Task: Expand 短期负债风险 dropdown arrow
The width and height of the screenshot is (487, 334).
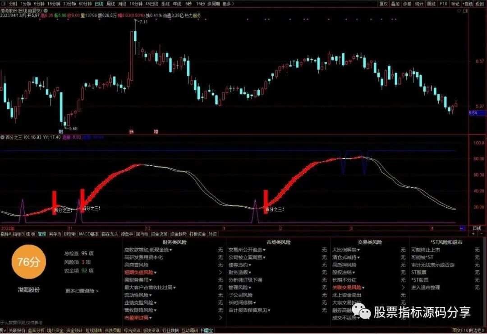Action: [155, 273]
